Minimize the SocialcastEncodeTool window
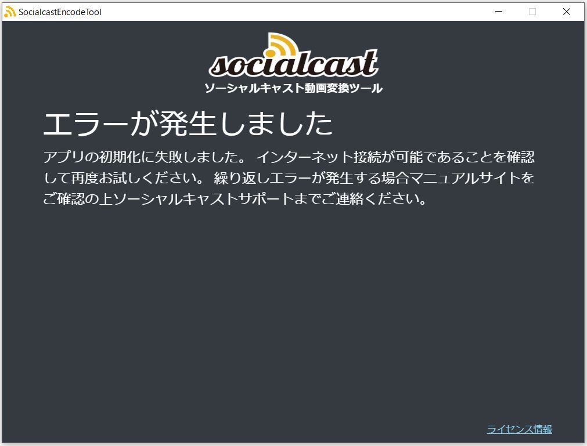This screenshot has width=587, height=446. 499,12
